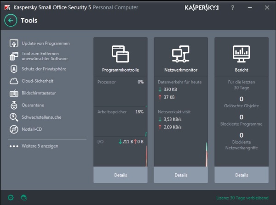Click the Bericht card title
Screen dimensions: 276x205
(241, 70)
